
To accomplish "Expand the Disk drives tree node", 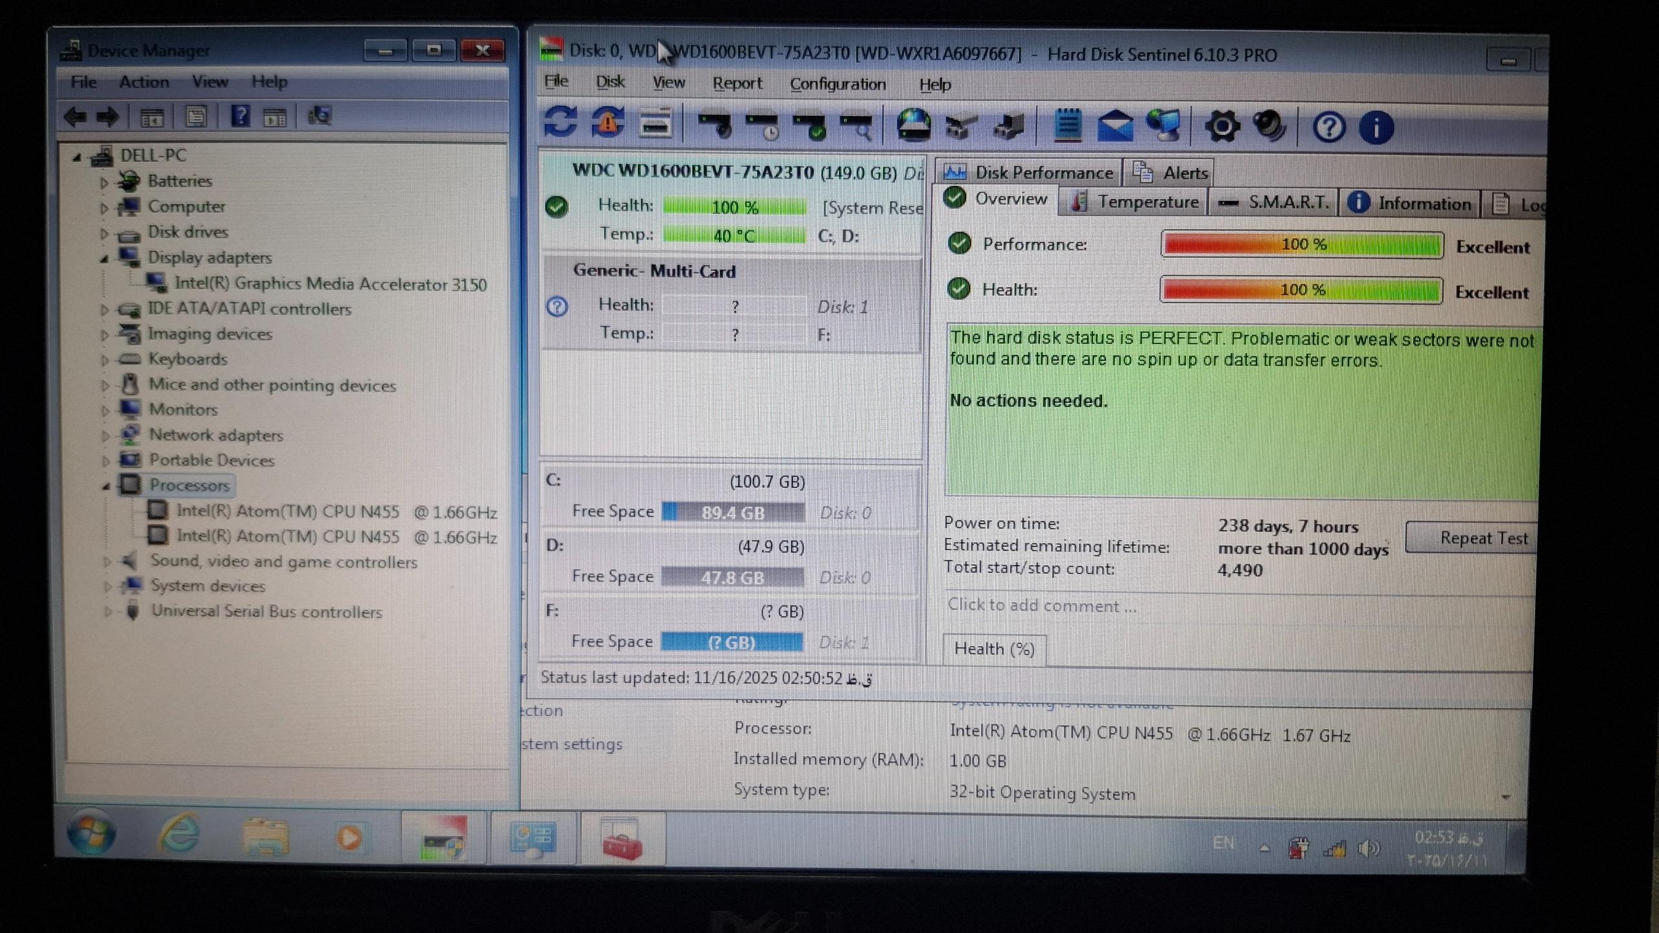I will click(104, 233).
